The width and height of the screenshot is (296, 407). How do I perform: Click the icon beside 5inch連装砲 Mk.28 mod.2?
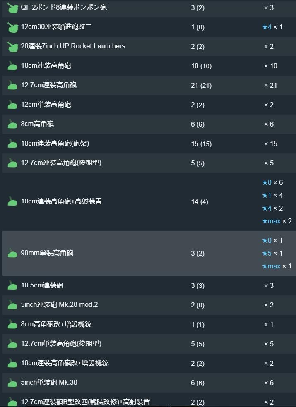(12, 305)
